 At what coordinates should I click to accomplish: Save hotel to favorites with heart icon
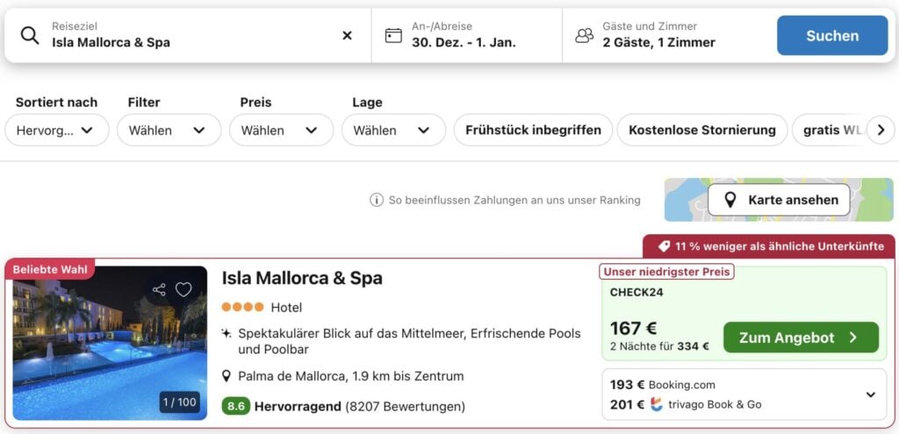coord(183,289)
